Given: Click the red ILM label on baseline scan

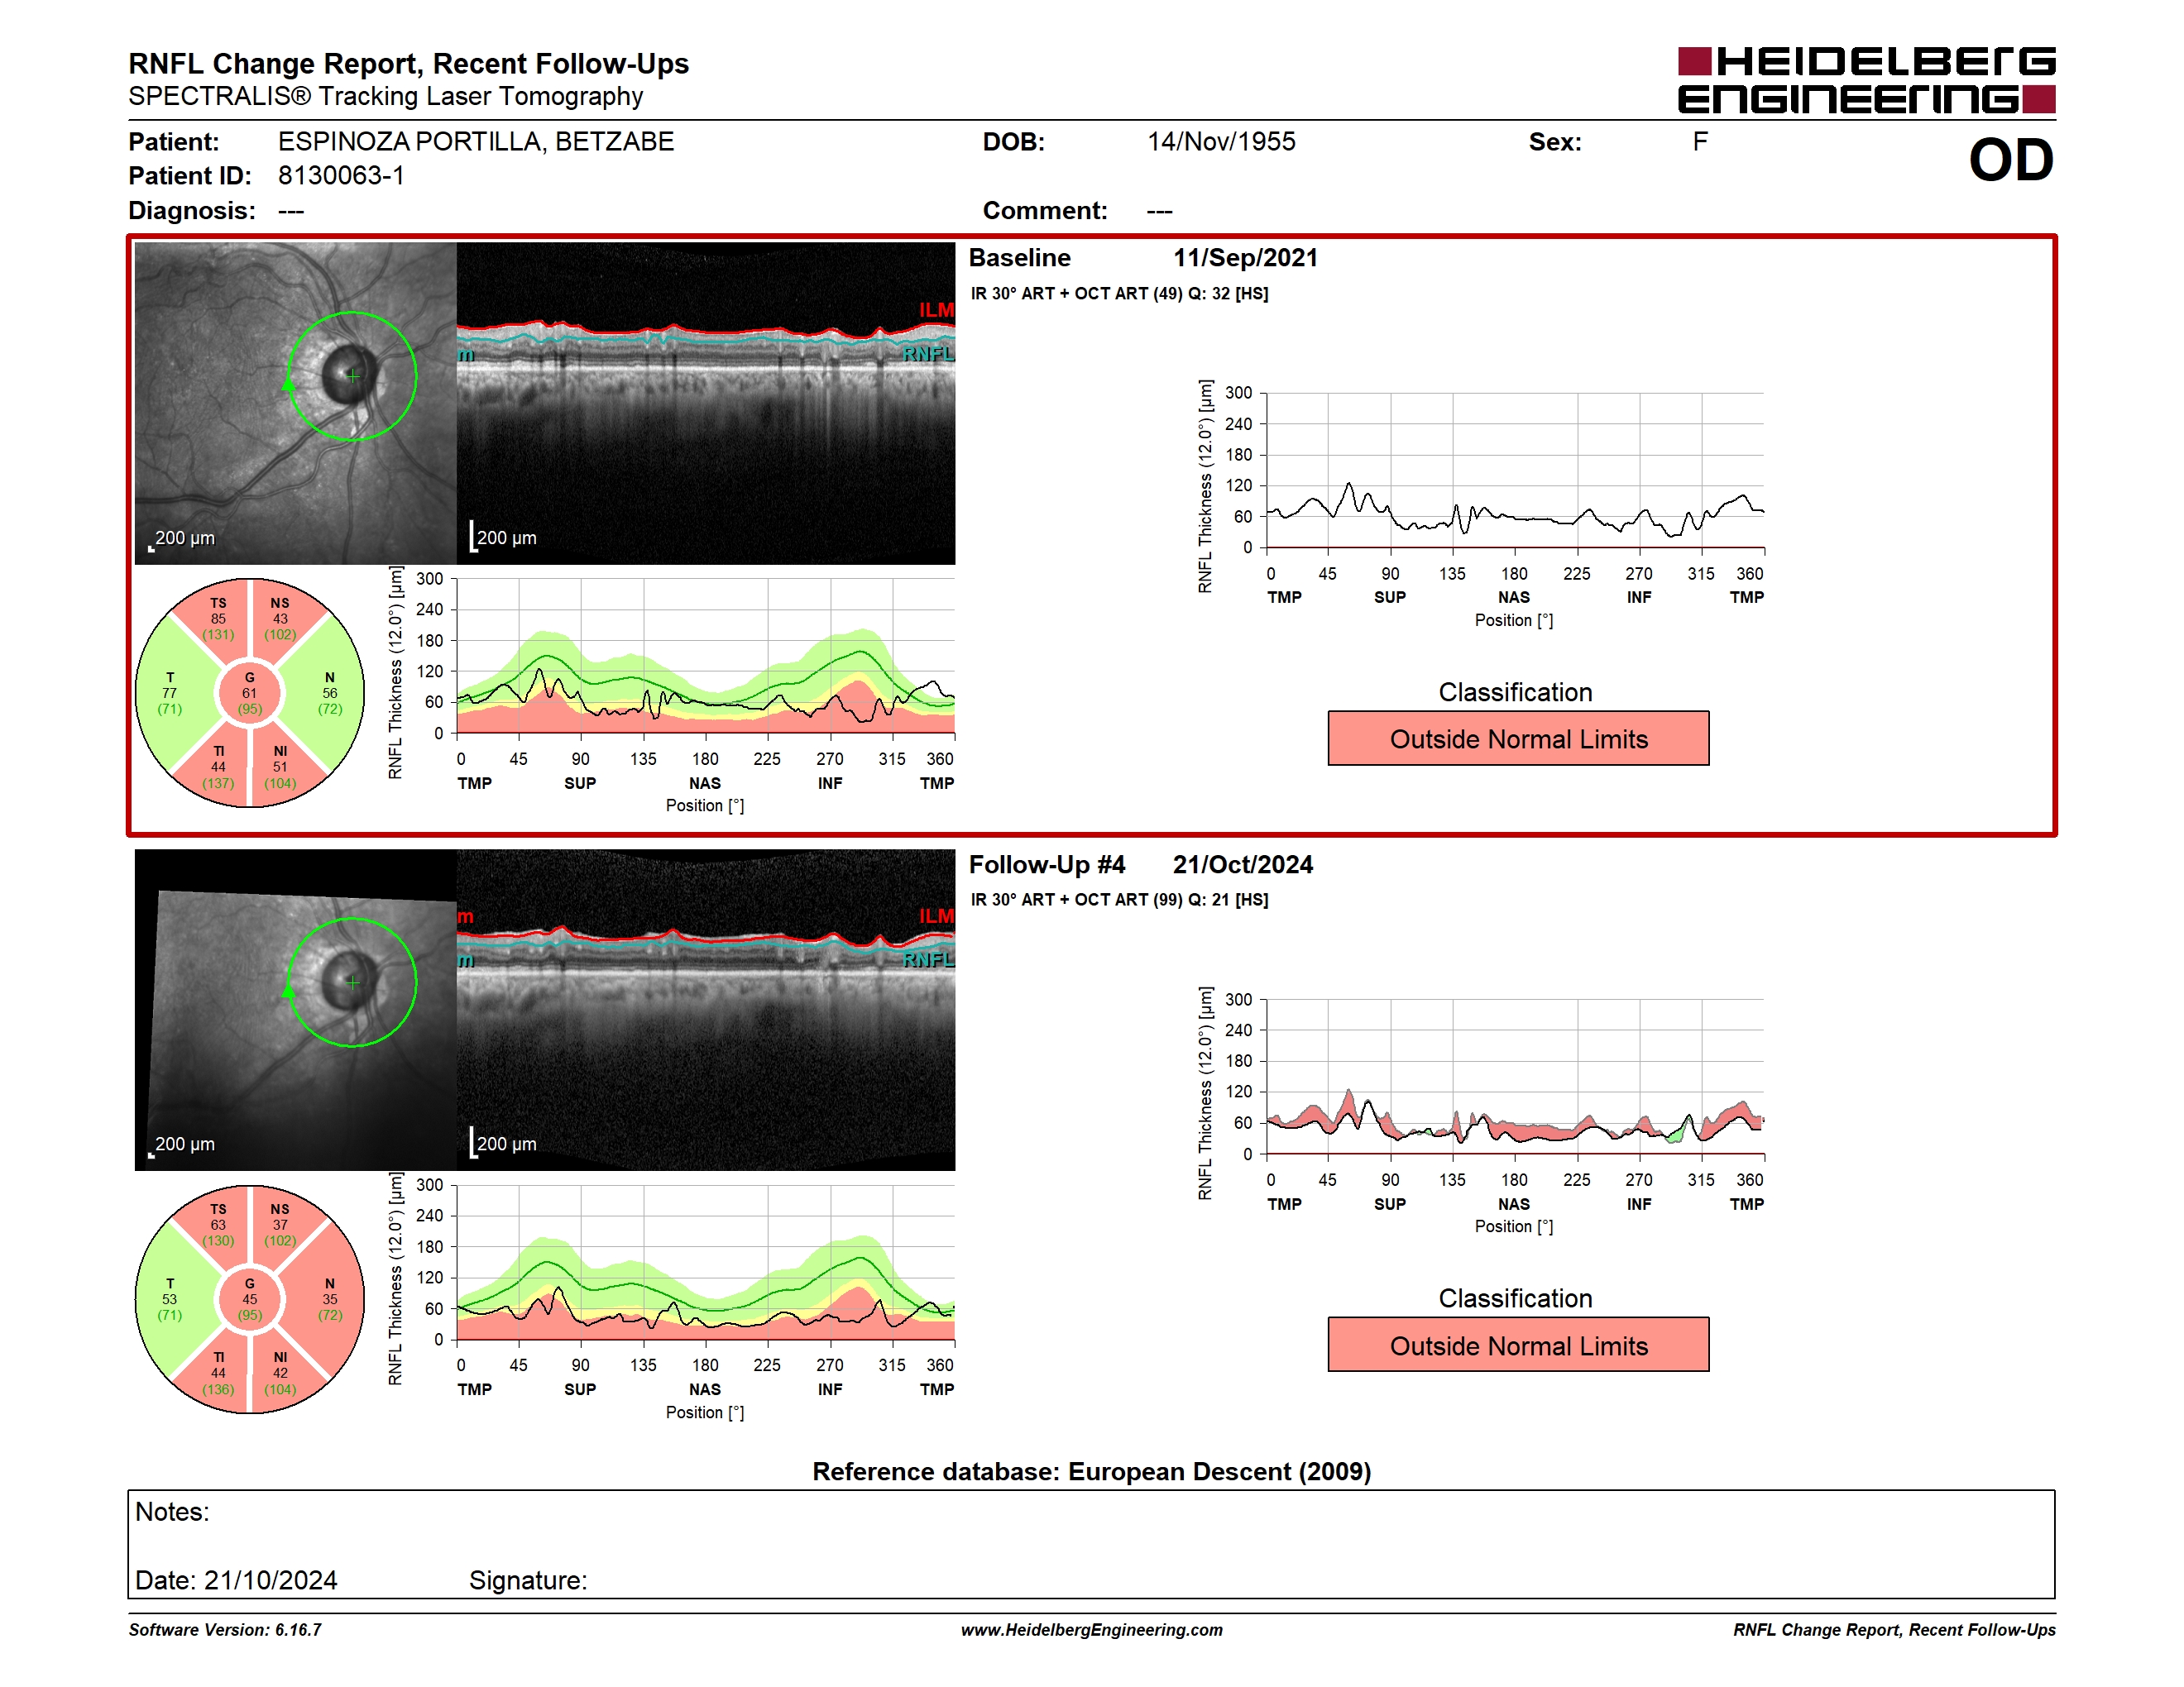Looking at the screenshot, I should 936,310.
